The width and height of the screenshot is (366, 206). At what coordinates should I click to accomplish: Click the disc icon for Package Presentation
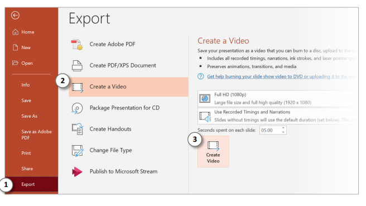coord(77,108)
